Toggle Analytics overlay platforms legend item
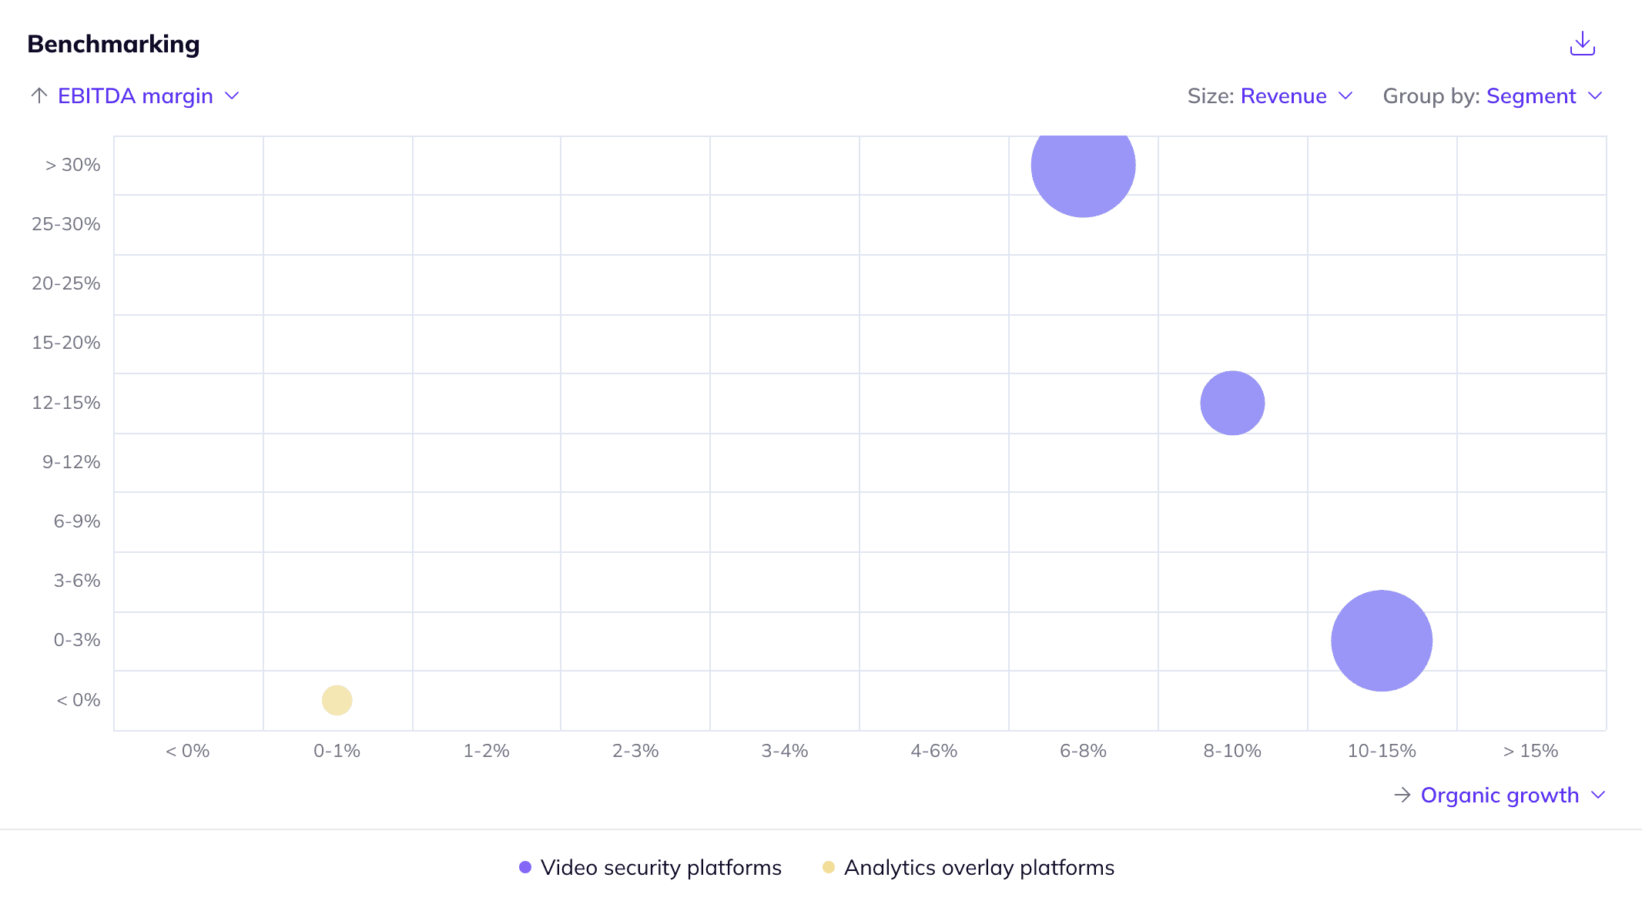1642x901 pixels. (978, 867)
